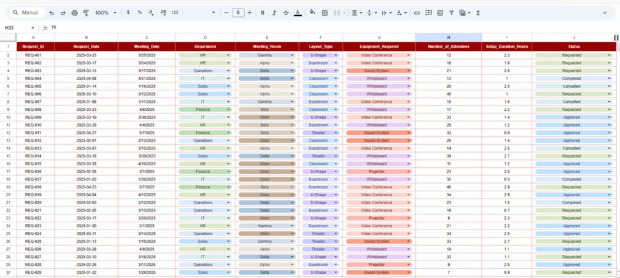The height and width of the screenshot is (278, 620).
Task: Open REQ-008 Department dropdown showing Finance
Action: tap(228, 110)
